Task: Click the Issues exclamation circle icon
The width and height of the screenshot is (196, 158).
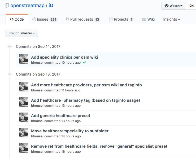Action: click(34, 19)
